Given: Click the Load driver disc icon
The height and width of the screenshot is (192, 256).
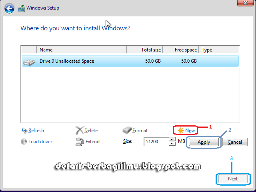Looking at the screenshot, I should (x=24, y=142).
